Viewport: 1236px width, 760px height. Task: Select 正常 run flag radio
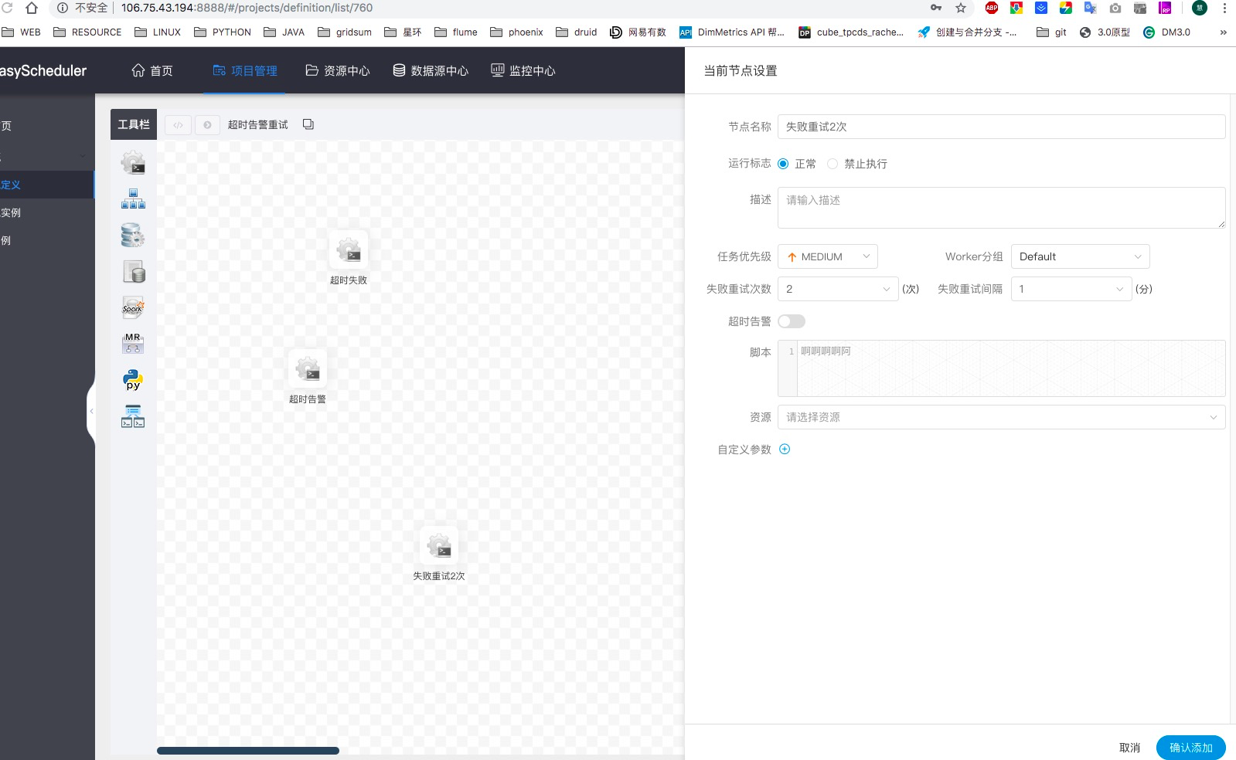[783, 164]
